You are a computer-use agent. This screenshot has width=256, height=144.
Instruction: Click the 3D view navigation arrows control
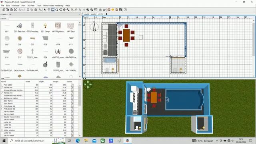click(88, 84)
